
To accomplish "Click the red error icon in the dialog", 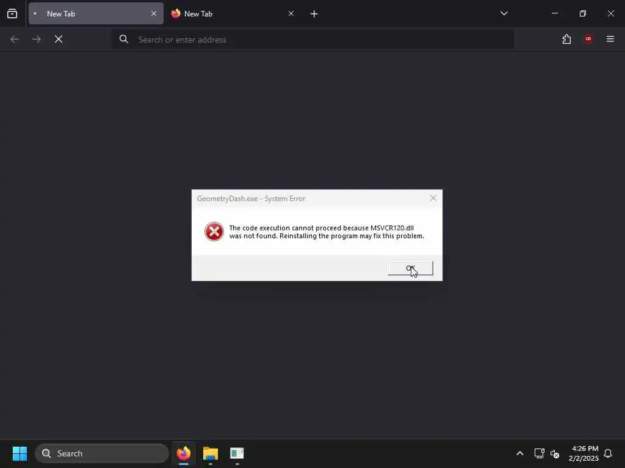I will 214,232.
